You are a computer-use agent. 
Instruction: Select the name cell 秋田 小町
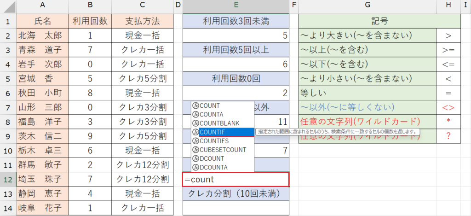43,93
